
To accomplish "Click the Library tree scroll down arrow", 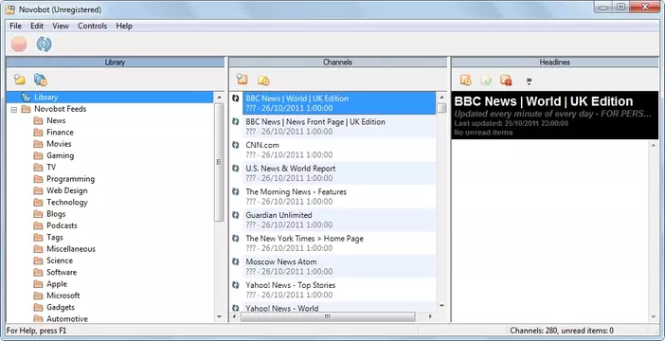I will coord(219,316).
